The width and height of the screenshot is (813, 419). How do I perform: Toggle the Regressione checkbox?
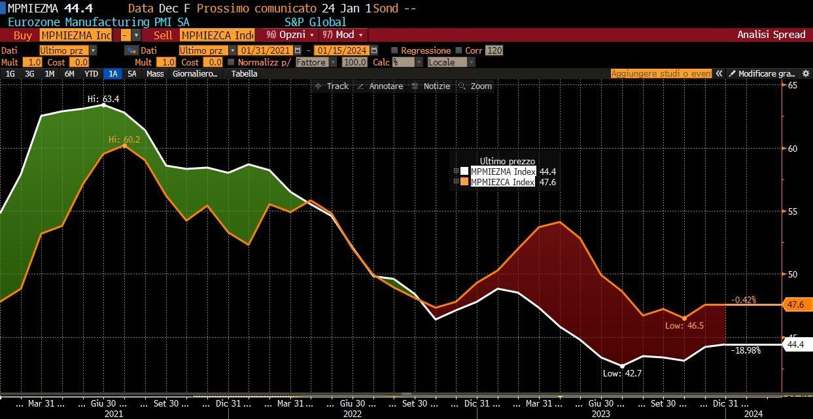tap(394, 50)
